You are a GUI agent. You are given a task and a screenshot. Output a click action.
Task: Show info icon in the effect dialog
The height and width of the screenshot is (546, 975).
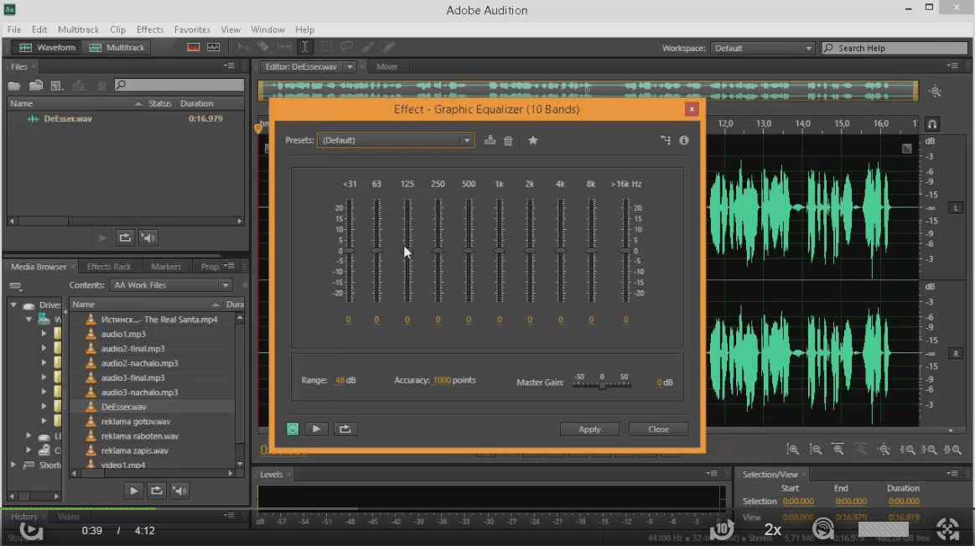coord(684,141)
